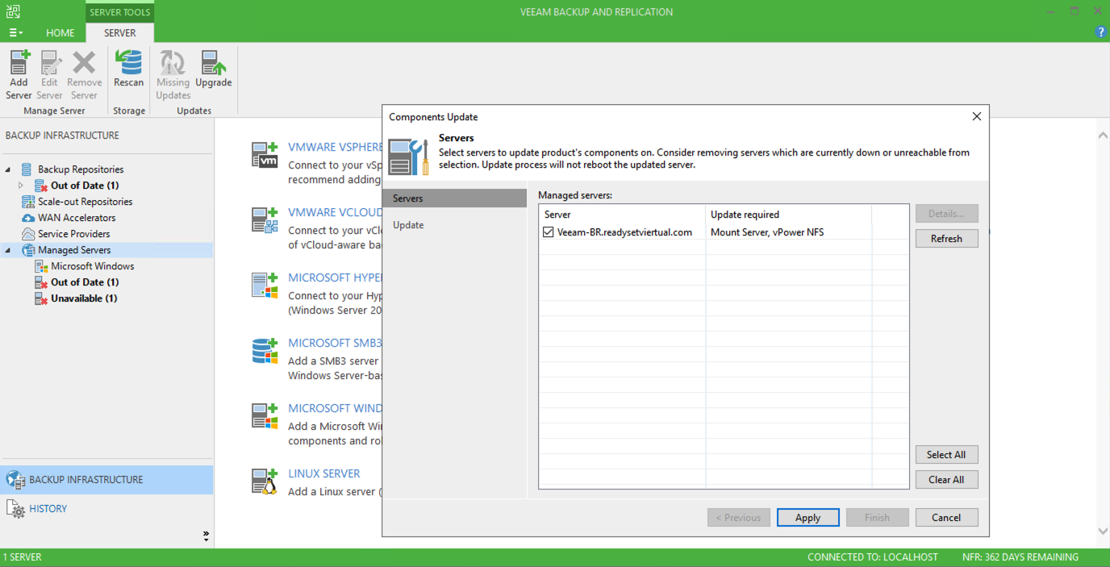
Task: Click the Update required column header
Action: (x=788, y=215)
